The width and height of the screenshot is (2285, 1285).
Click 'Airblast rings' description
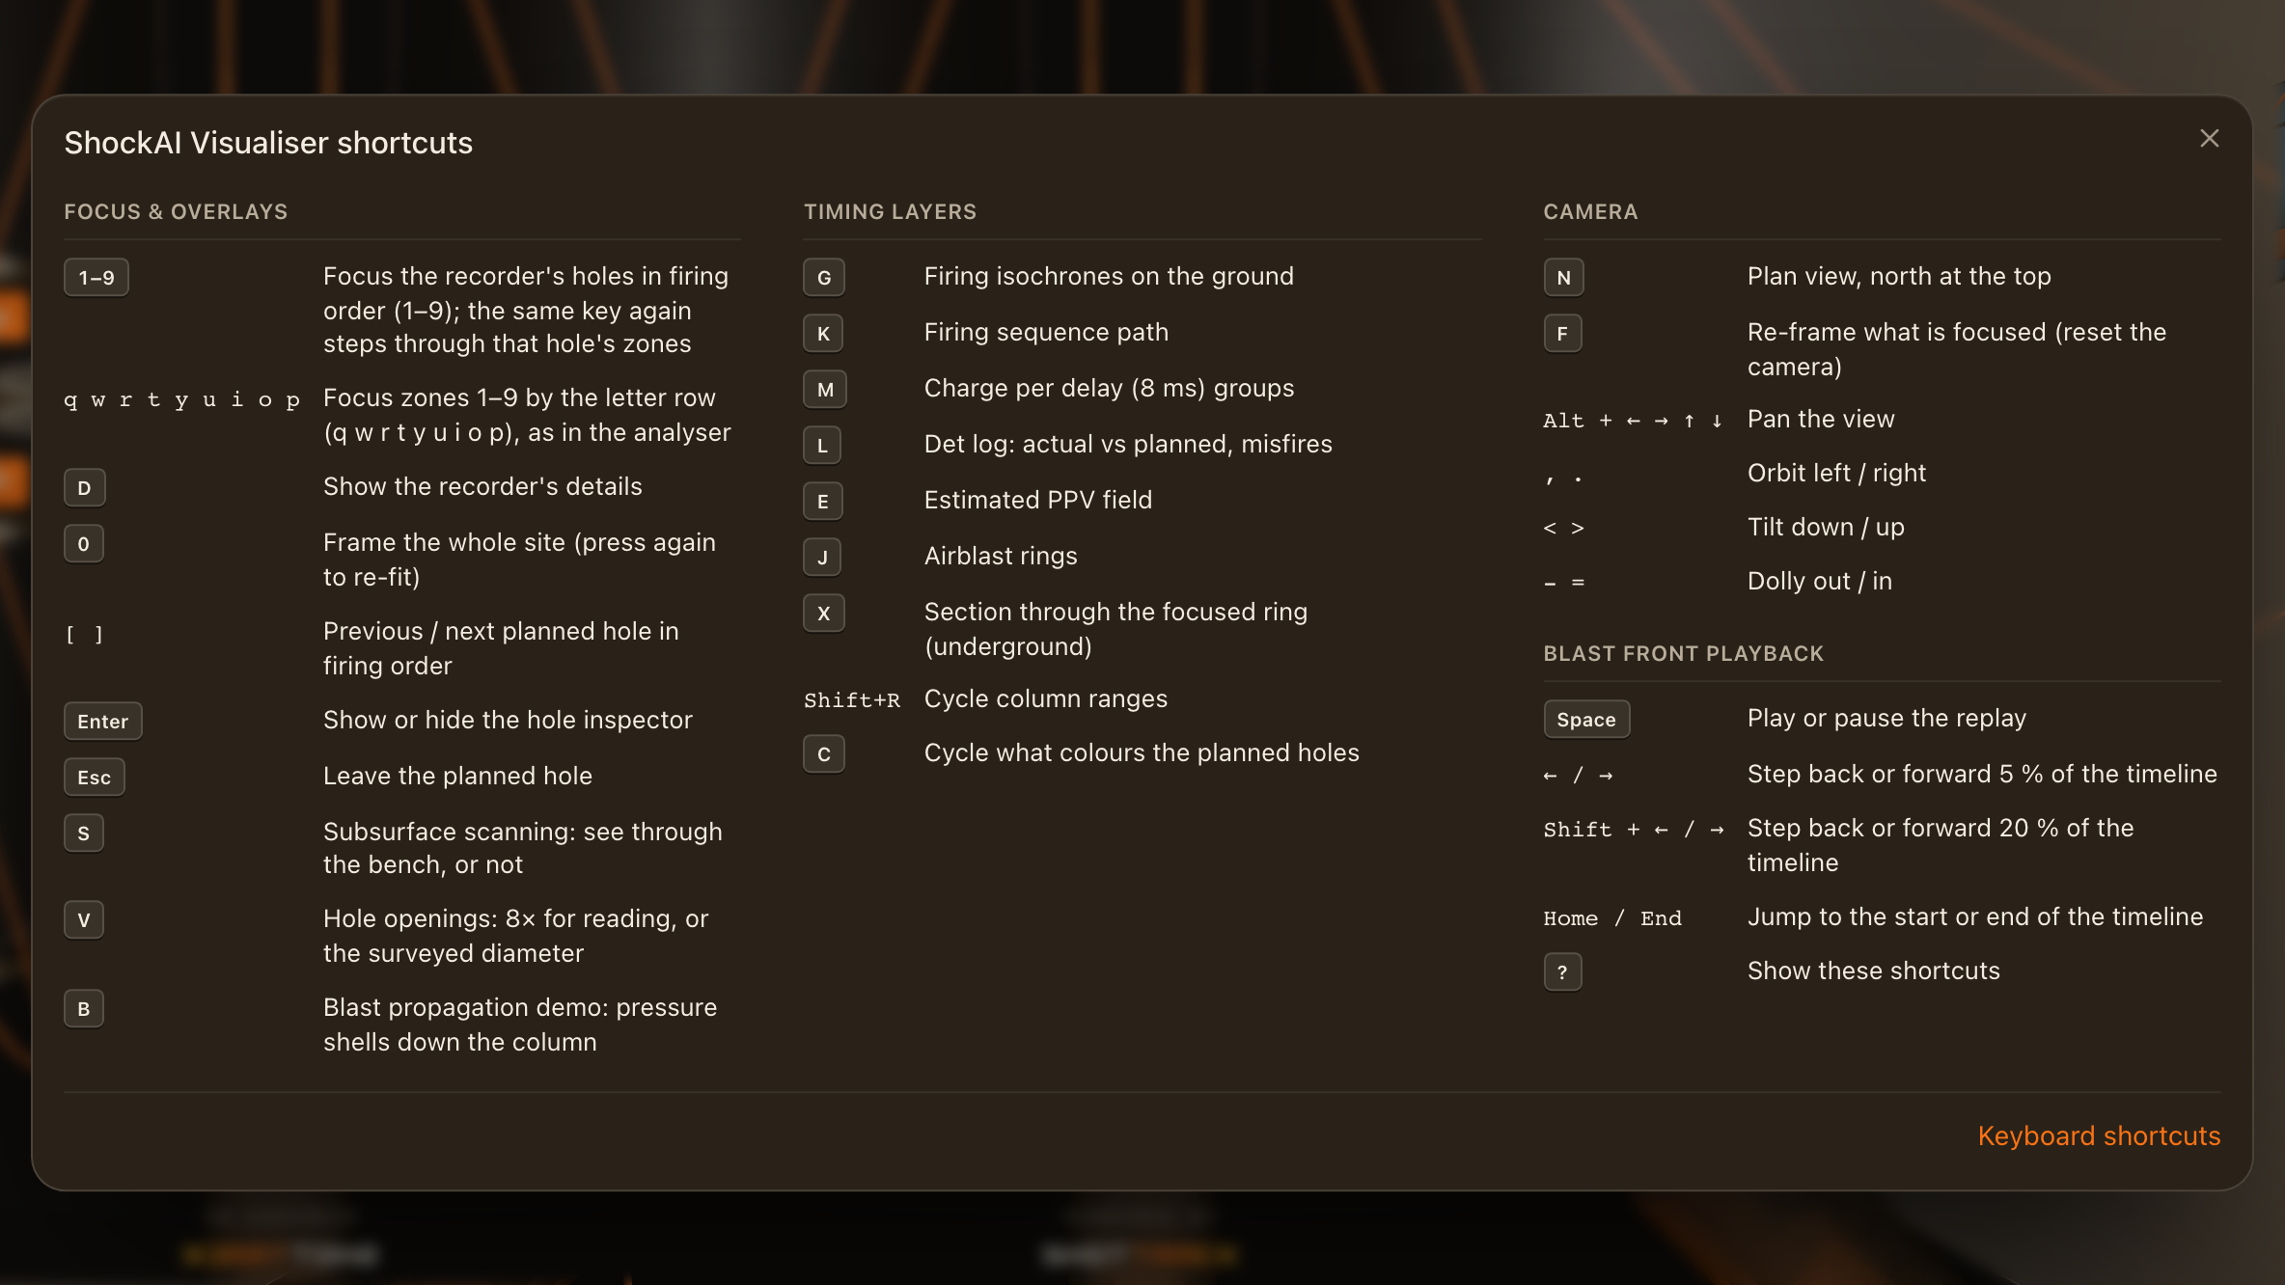pyautogui.click(x=1001, y=556)
